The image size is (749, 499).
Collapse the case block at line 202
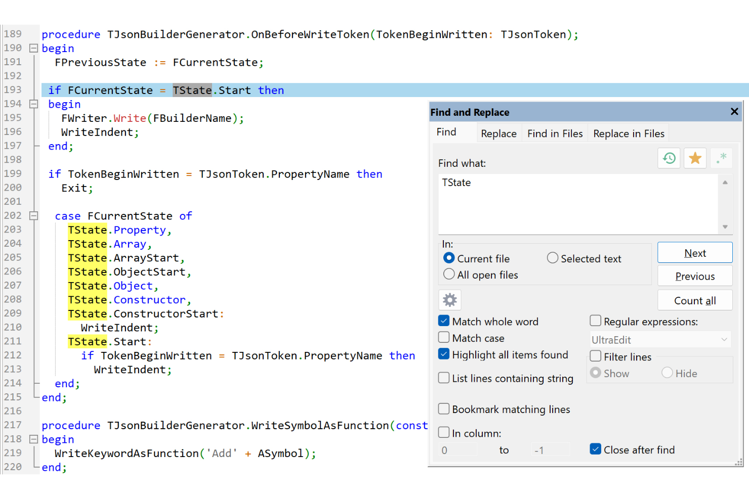point(34,216)
